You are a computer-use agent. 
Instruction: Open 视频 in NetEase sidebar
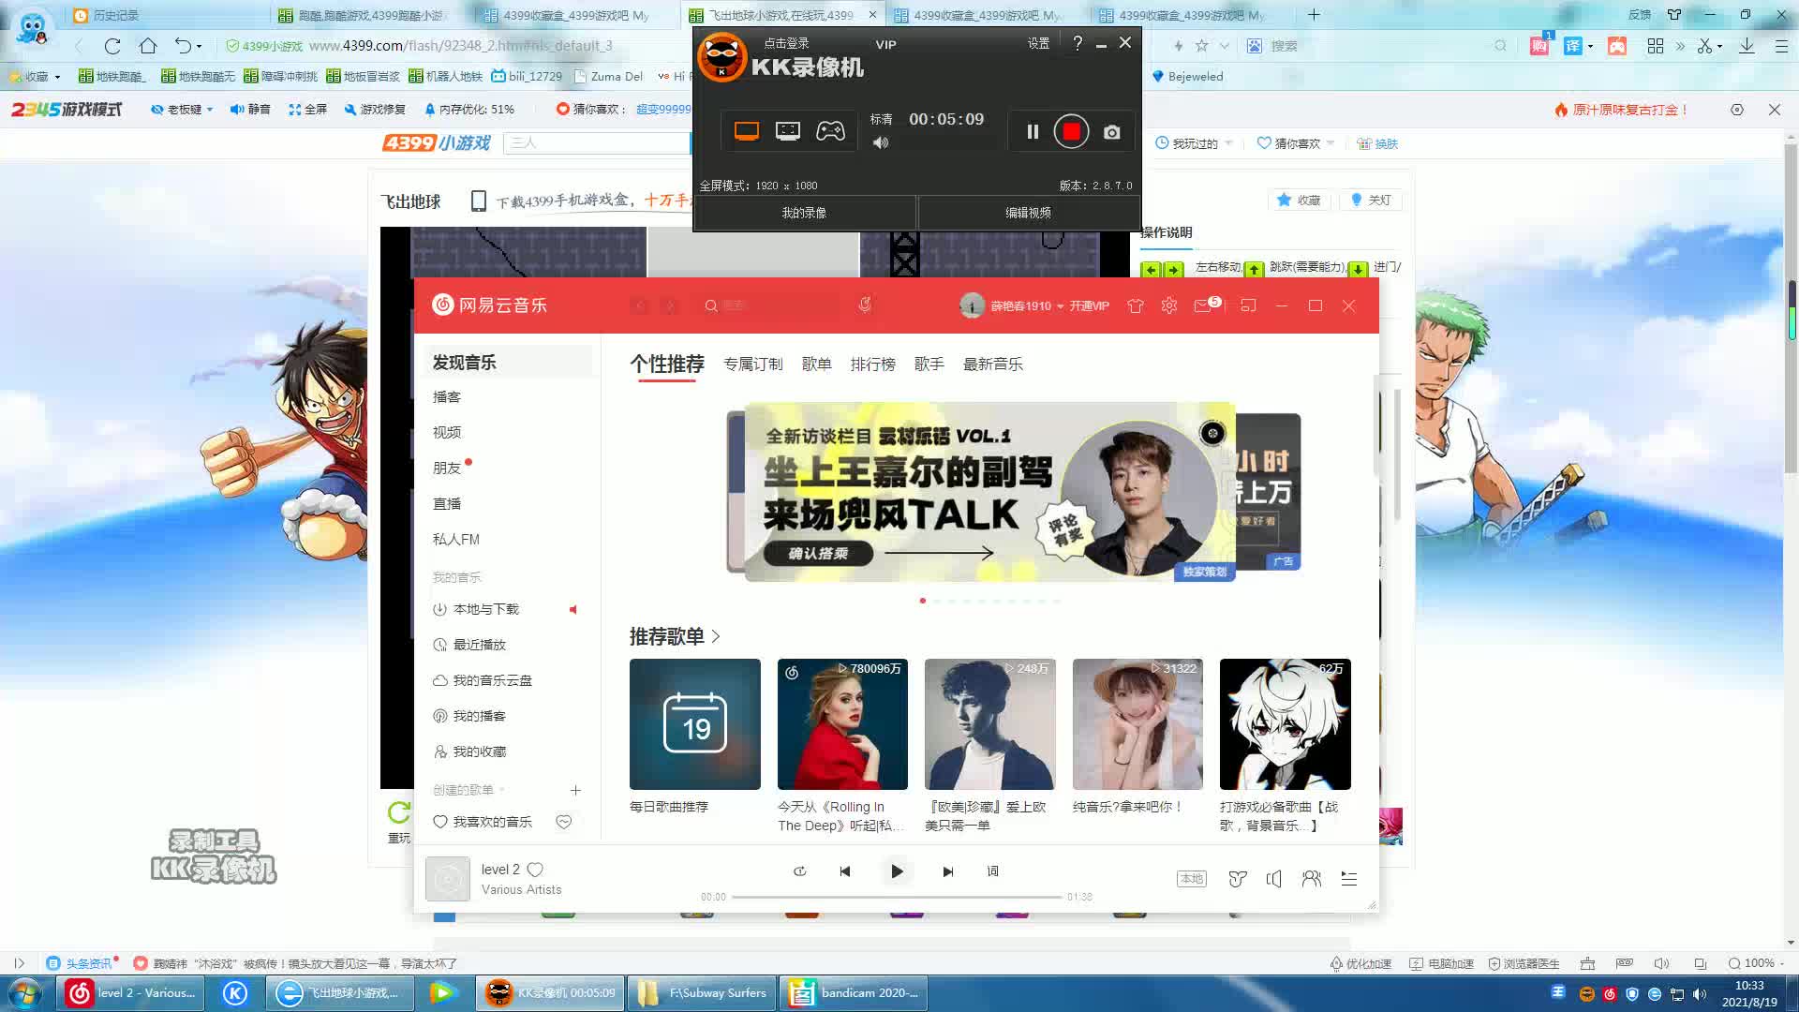pos(447,433)
